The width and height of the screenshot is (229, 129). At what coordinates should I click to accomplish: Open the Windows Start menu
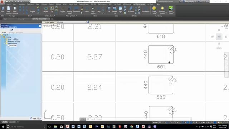(3, 126)
